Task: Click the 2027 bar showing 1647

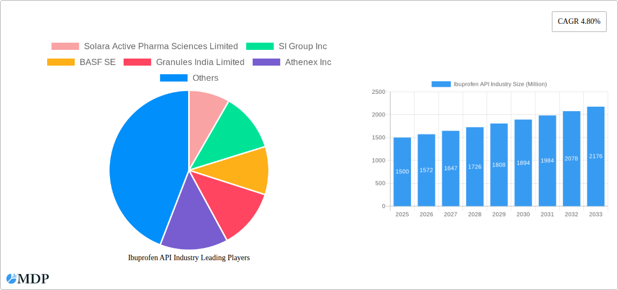Action: point(450,169)
